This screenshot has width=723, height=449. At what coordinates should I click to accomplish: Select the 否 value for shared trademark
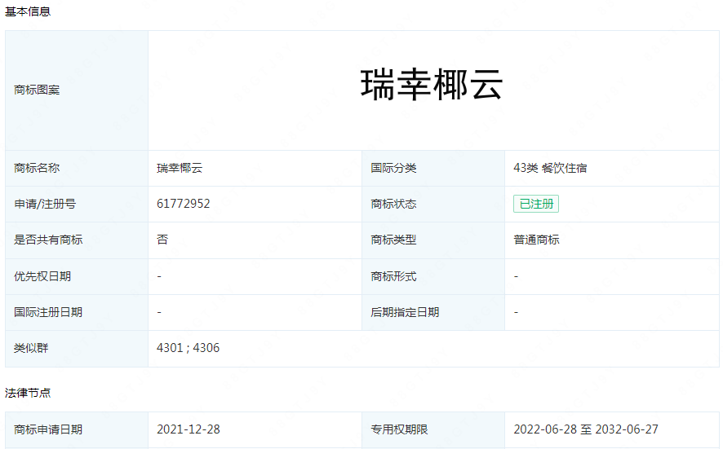click(162, 240)
